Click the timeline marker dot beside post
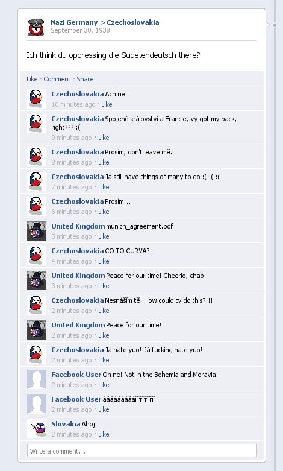The image size is (283, 471). (x=275, y=25)
